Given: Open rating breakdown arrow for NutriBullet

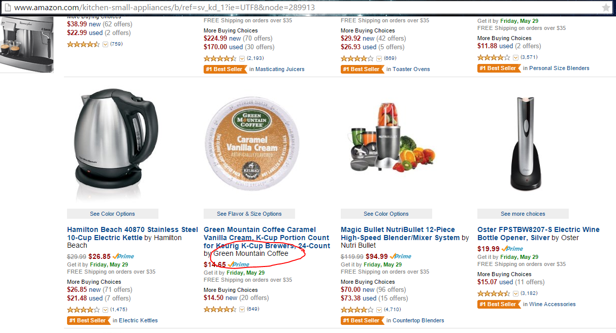Looking at the screenshot, I should coord(379,310).
